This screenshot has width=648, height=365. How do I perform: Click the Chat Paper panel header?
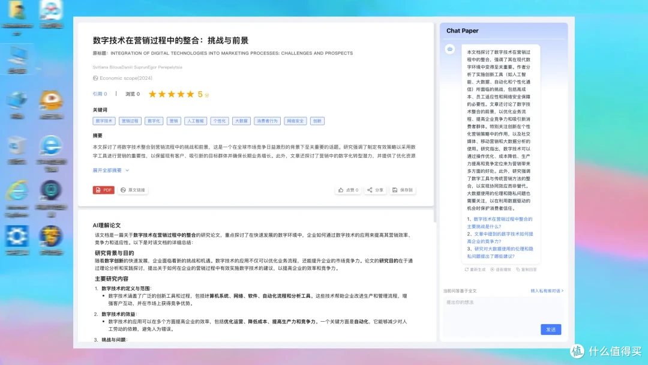click(x=463, y=31)
